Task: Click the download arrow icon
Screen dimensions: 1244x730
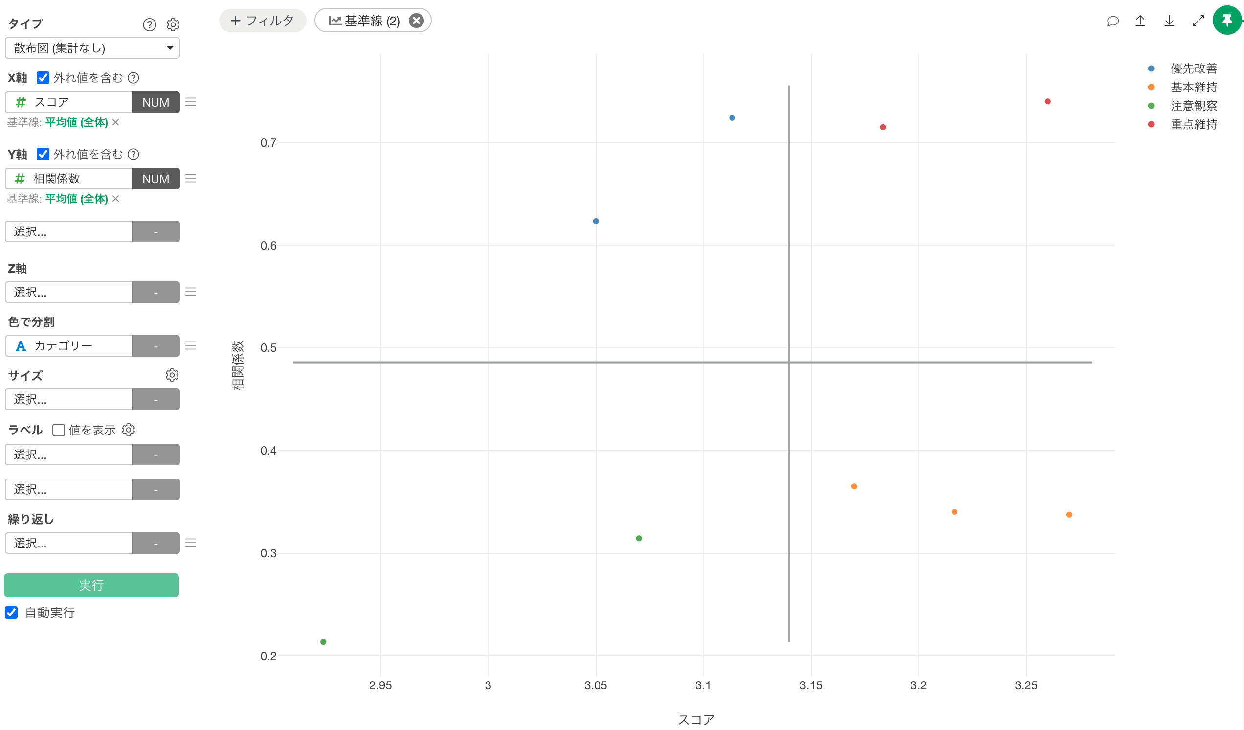Action: tap(1169, 21)
